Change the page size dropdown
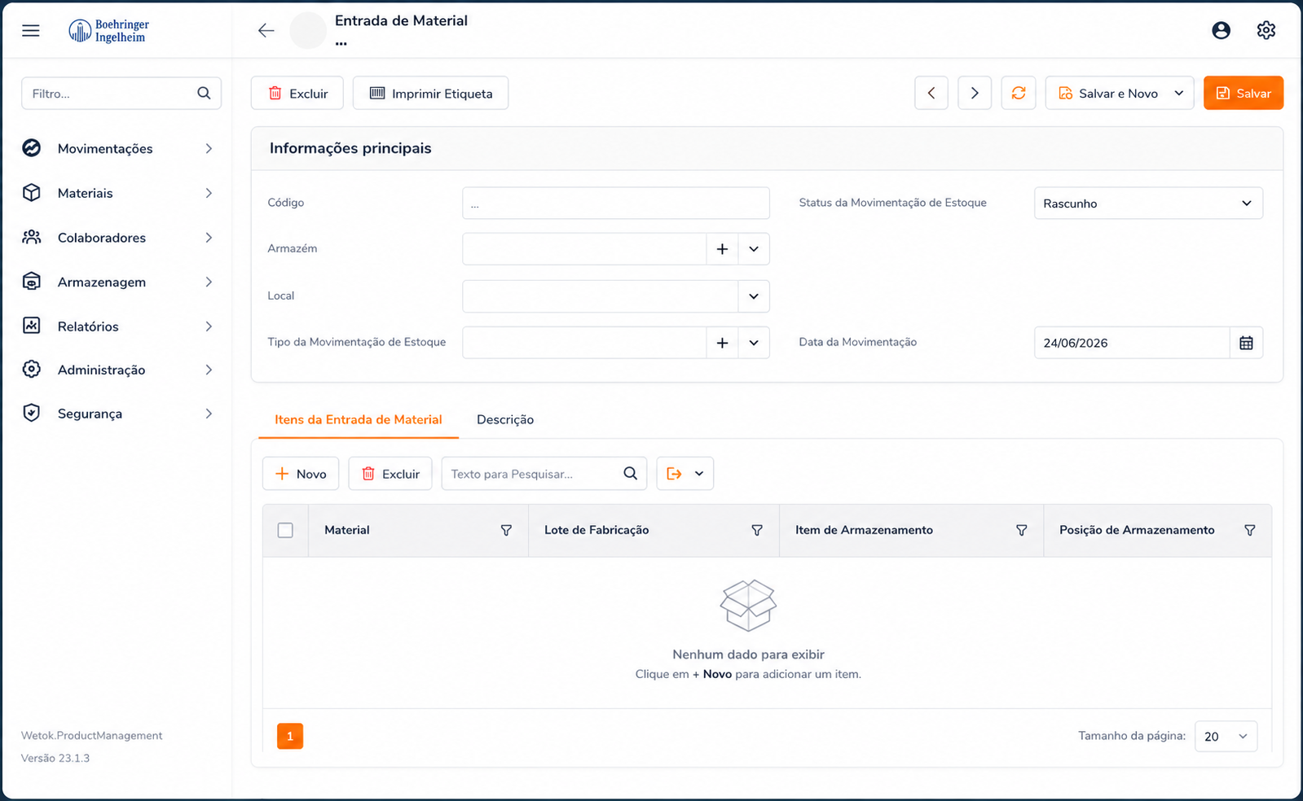 1226,736
